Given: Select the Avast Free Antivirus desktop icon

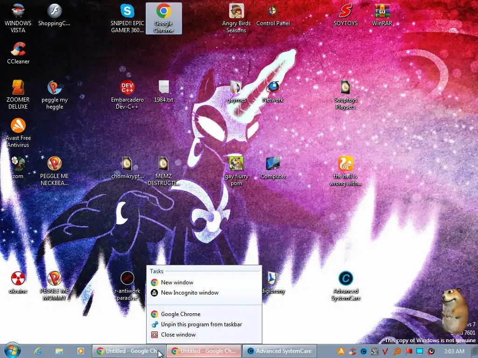Looking at the screenshot, I should 18,133.
